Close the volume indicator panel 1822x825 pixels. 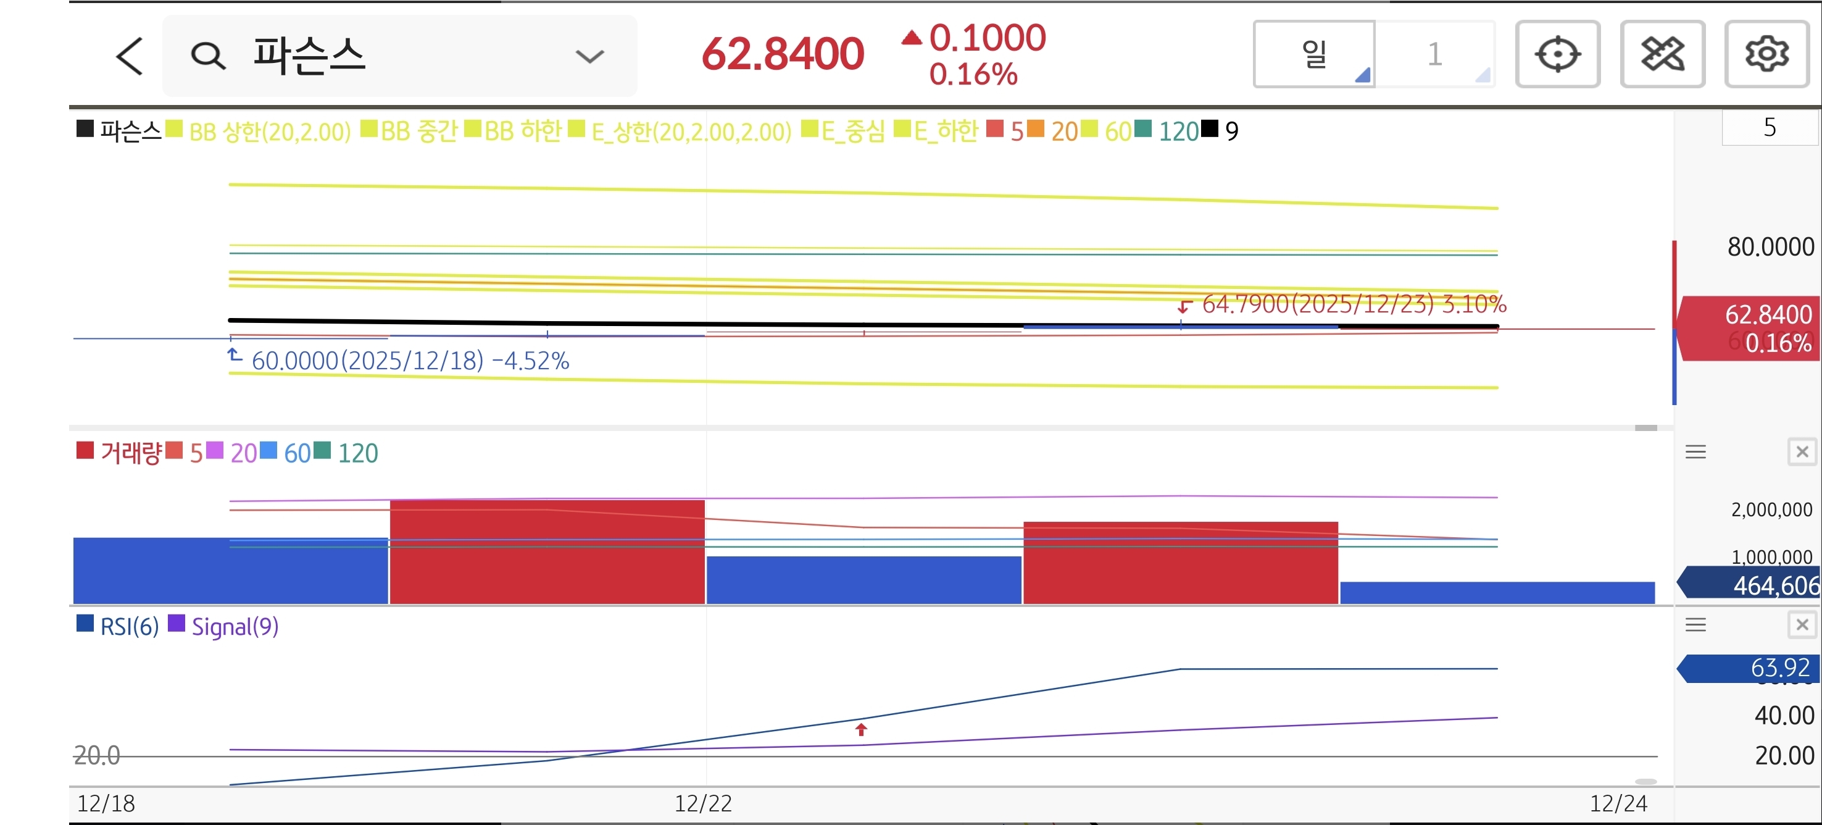(1802, 451)
